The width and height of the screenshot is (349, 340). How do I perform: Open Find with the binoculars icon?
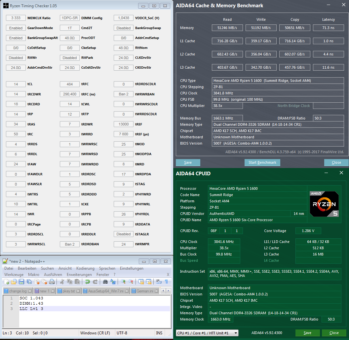tap(105, 282)
